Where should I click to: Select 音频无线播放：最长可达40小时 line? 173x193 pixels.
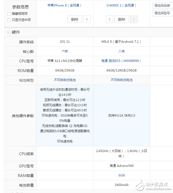tap(65, 110)
